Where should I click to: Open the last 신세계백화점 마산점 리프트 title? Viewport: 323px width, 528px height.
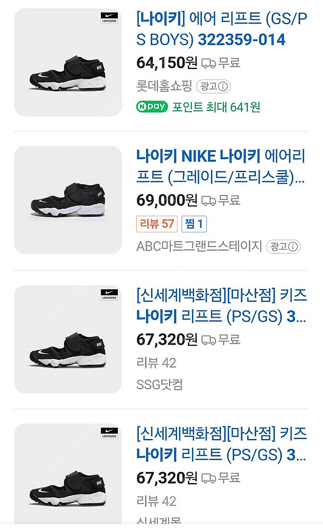coord(221,444)
